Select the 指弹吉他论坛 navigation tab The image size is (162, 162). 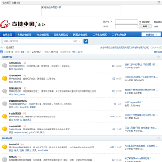[x=61, y=35]
